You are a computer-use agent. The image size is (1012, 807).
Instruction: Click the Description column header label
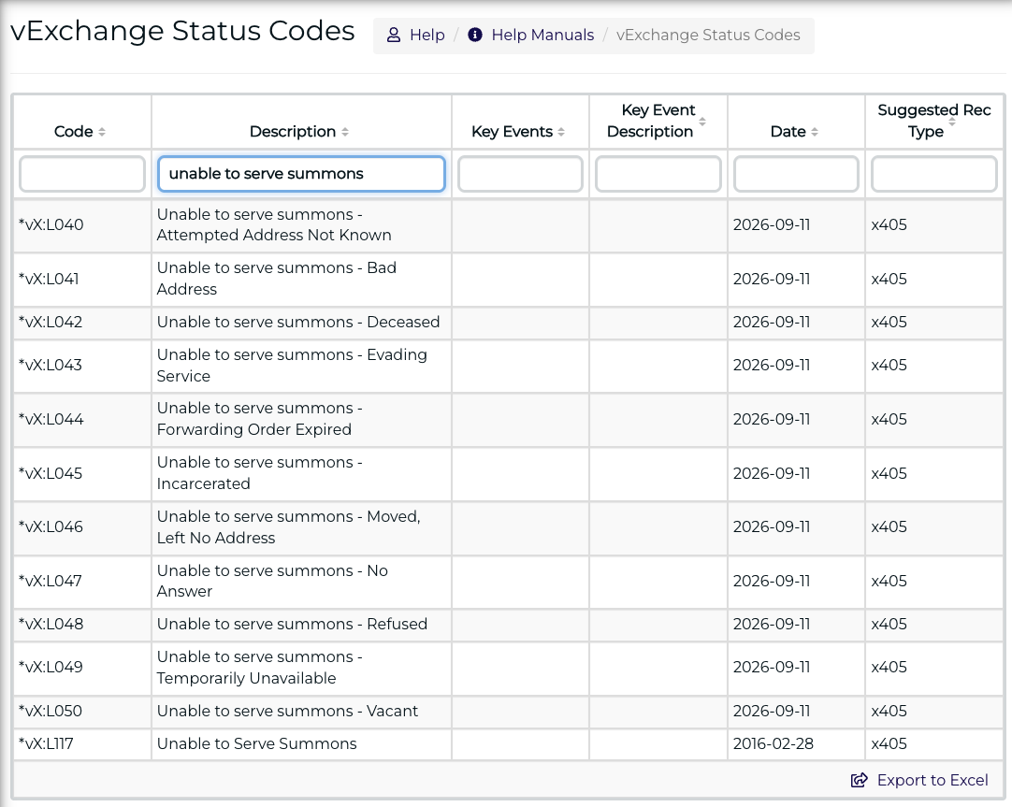coord(293,132)
